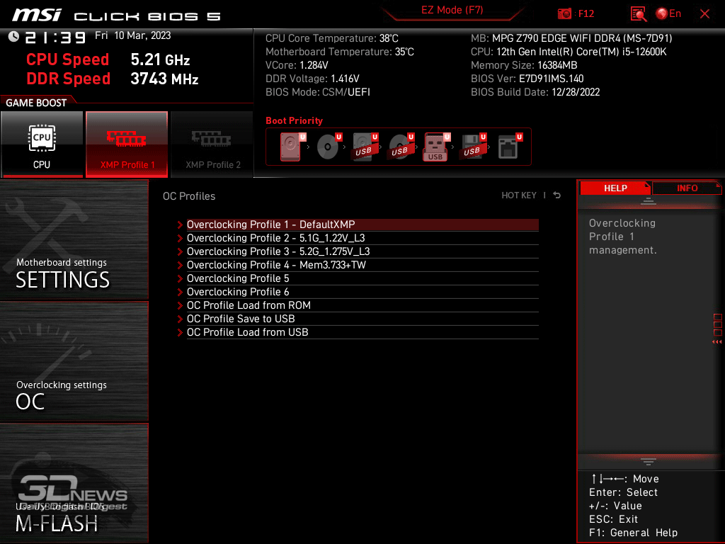Toggle the CPU Game Boost button

pyautogui.click(x=42, y=144)
